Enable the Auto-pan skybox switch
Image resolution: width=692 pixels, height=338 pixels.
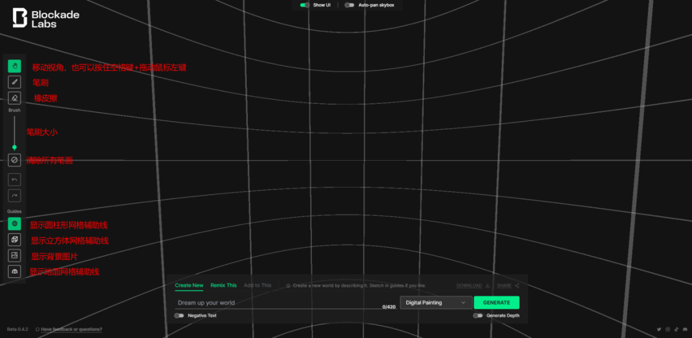tap(349, 5)
